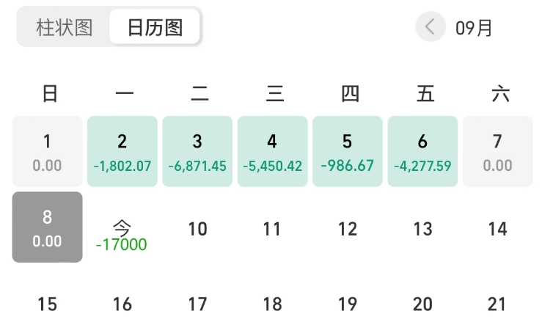Click the -17000 value under today

[121, 244]
